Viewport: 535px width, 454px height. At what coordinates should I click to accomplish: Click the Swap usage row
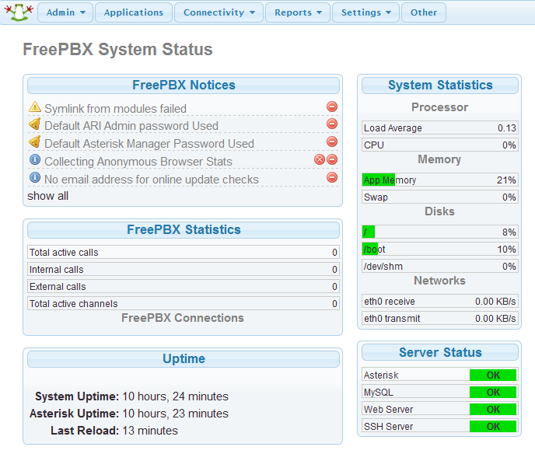click(x=440, y=197)
